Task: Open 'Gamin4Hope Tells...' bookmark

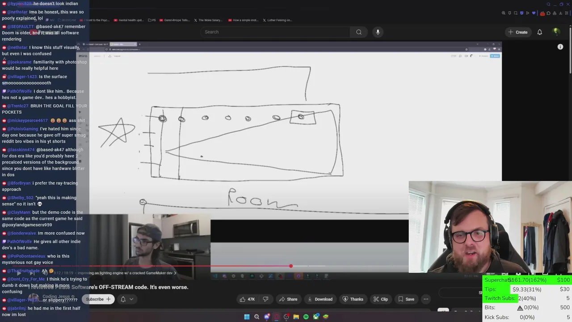Action: point(175,20)
